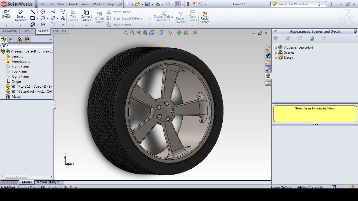This screenshot has width=358, height=201.
Task: Select Front Plane in the feature tree
Action: 20,66
